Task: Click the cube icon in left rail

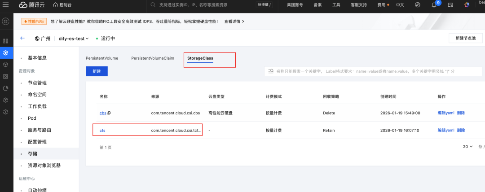Action: click(5, 65)
